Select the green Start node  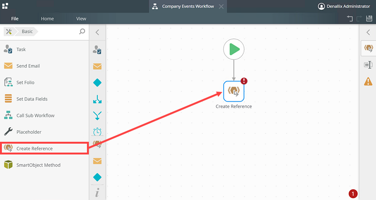(x=234, y=49)
